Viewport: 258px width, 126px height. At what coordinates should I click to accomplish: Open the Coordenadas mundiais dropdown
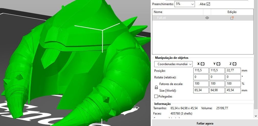point(173,64)
